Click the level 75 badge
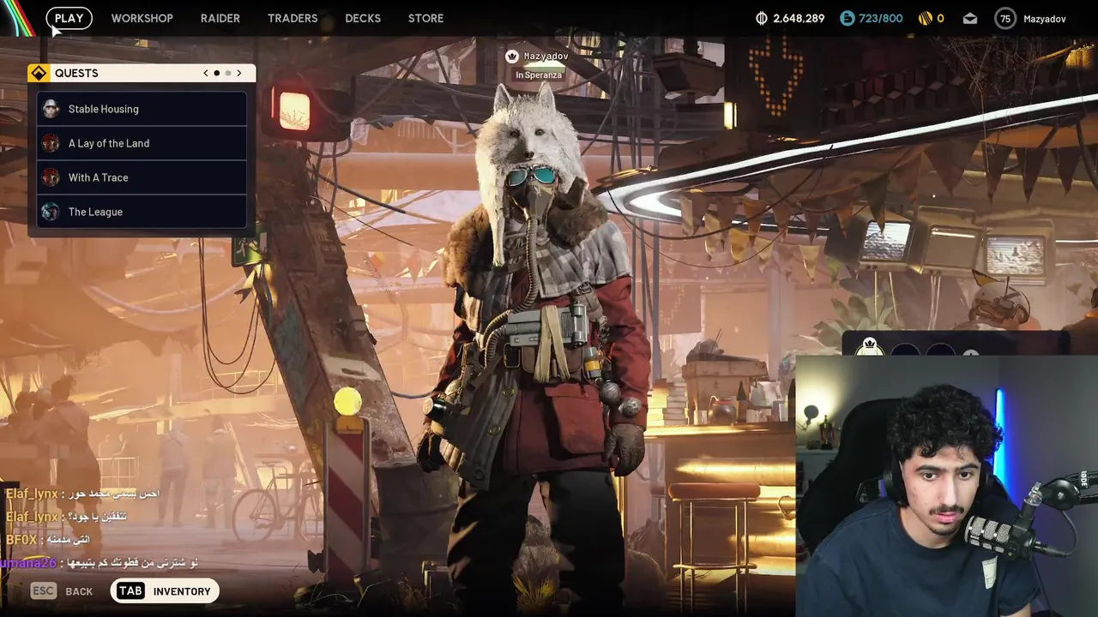The image size is (1098, 617). point(1005,18)
